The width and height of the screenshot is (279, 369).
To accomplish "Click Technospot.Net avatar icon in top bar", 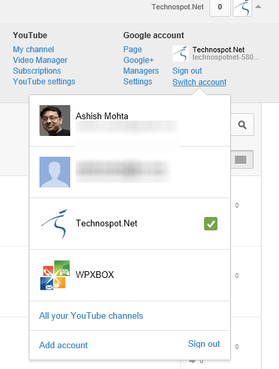I will [242, 7].
